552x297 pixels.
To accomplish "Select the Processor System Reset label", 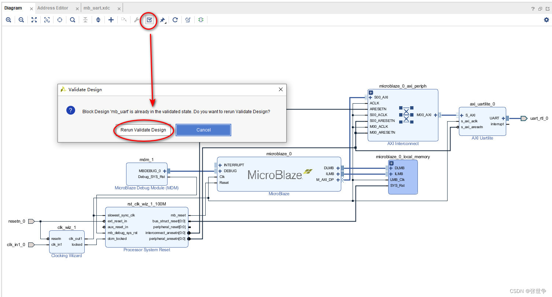I will tap(147, 250).
